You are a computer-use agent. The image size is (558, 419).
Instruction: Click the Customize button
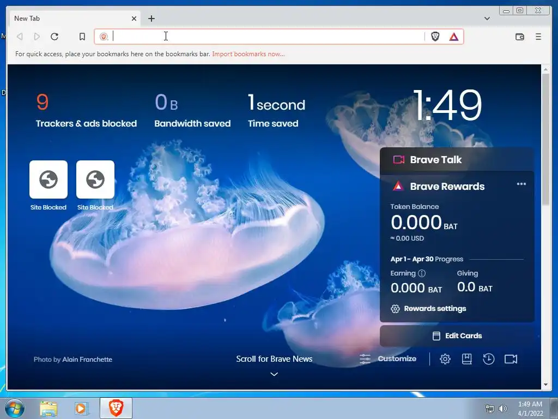(388, 359)
